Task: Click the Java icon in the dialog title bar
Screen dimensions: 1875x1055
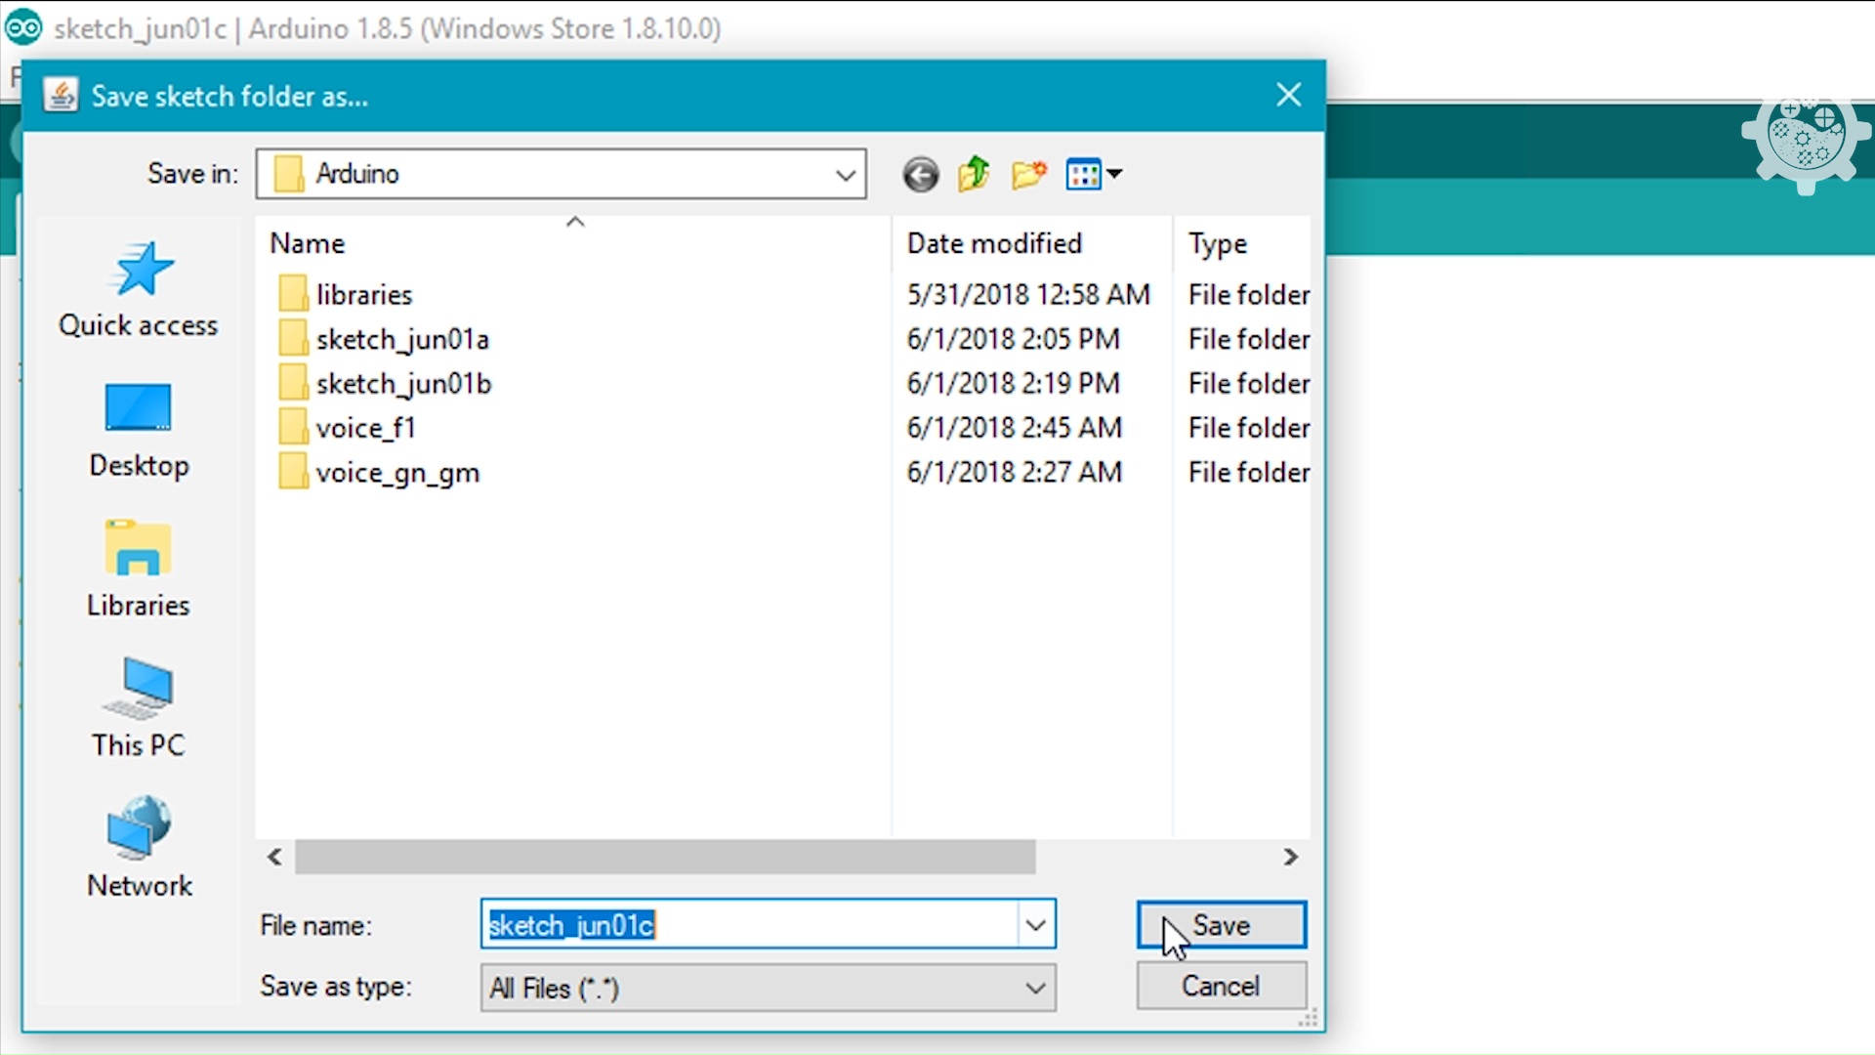Action: [x=61, y=96]
